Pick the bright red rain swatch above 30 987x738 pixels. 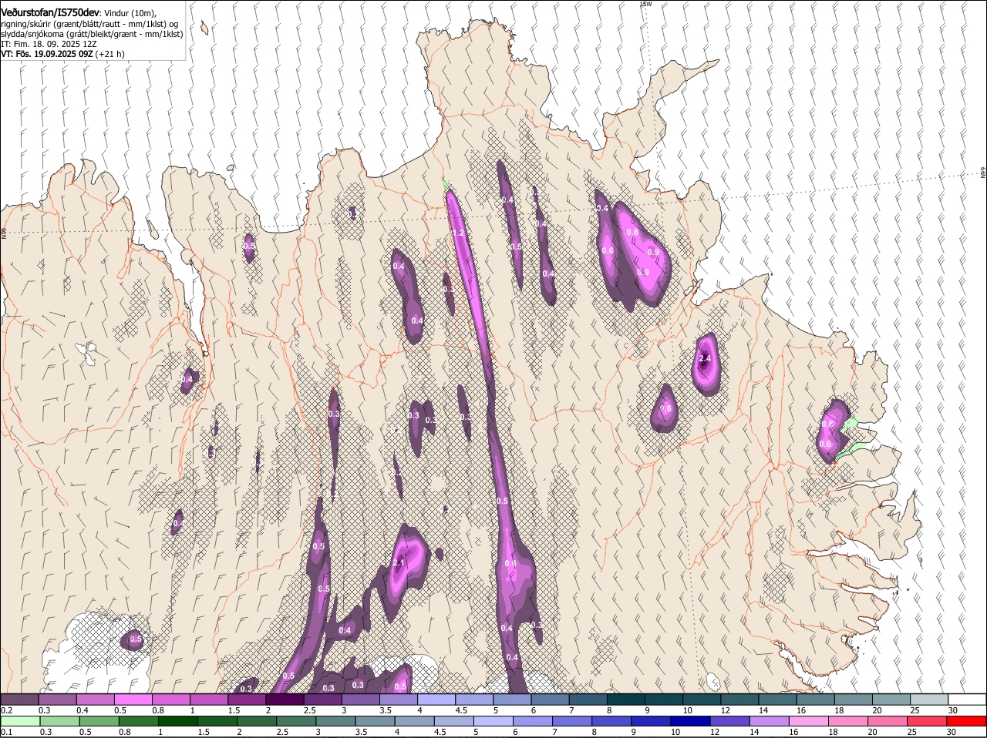pos(968,722)
